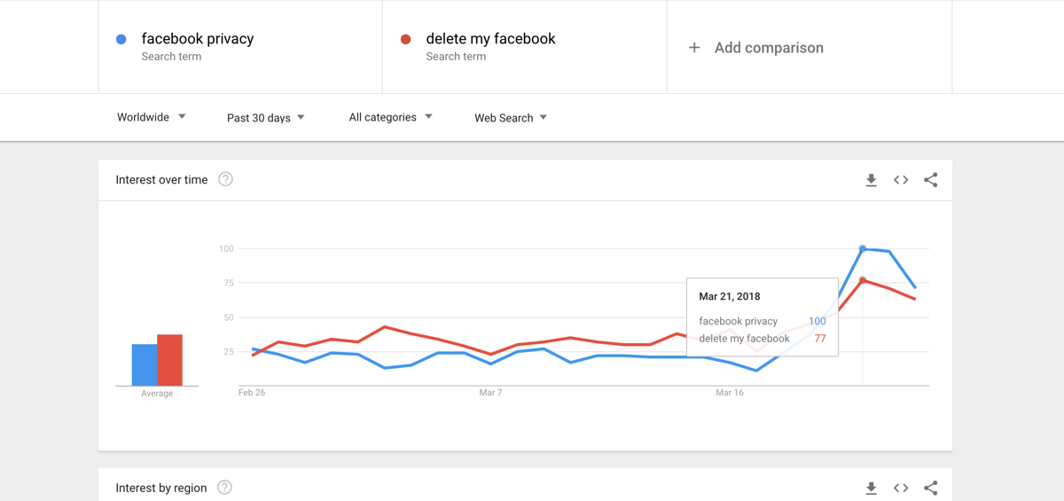Click the plus icon beside Add comparison

pos(694,48)
